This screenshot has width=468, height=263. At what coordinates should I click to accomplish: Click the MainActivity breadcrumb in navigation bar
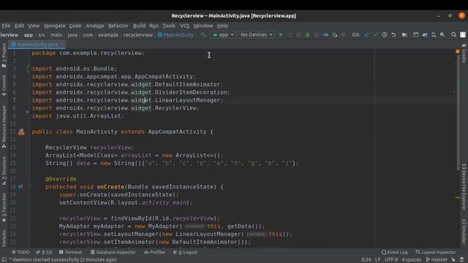click(175, 35)
